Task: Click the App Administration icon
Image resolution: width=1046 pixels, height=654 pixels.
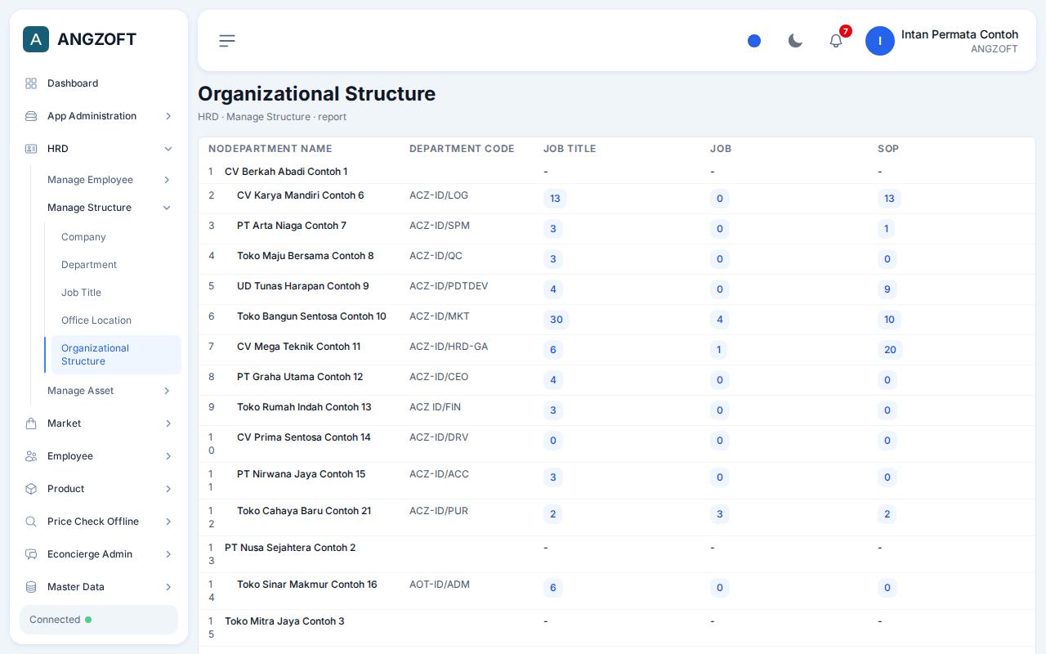Action: (31, 116)
